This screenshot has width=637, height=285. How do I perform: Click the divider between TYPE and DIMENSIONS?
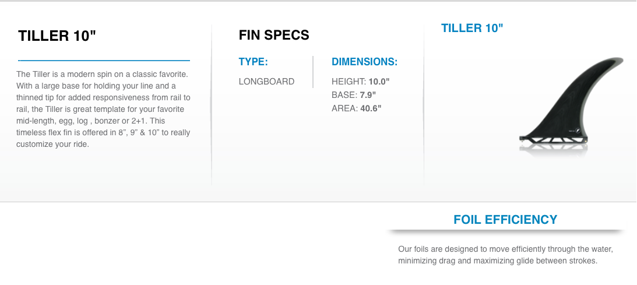click(313, 72)
